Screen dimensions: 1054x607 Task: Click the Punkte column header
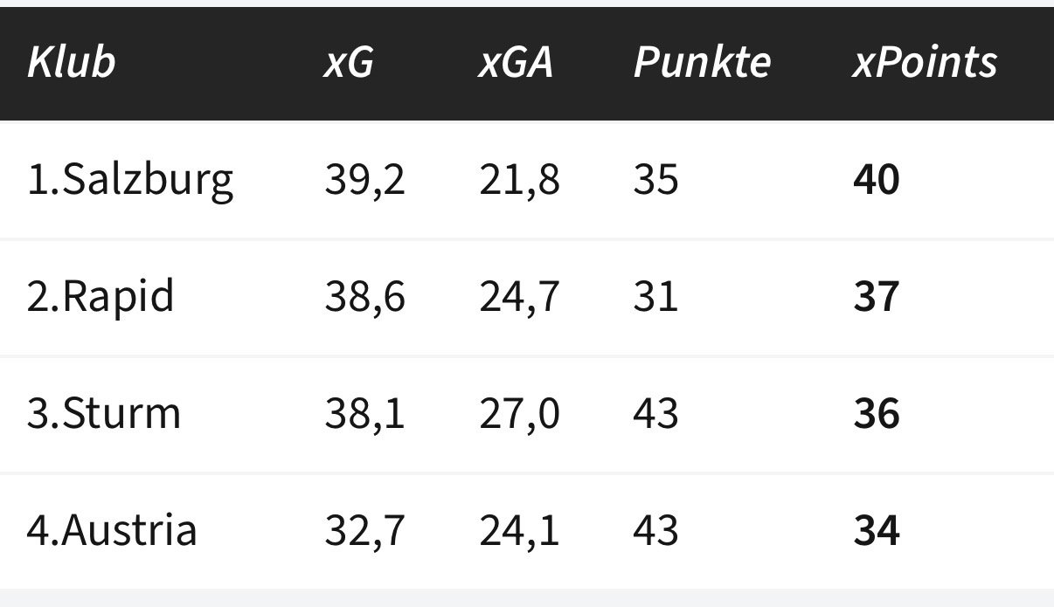coord(702,62)
